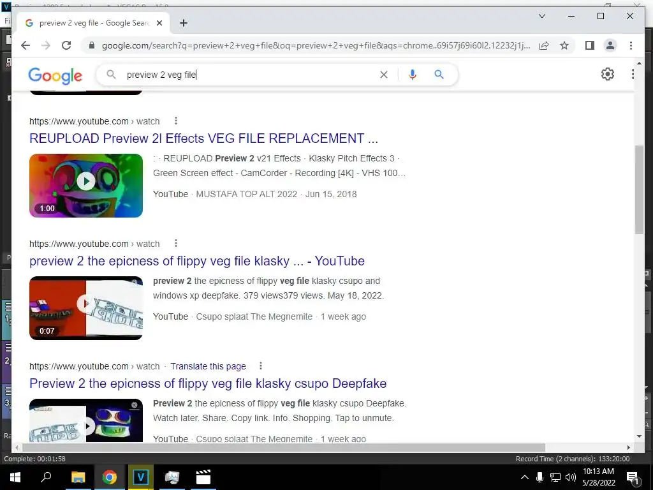Focus the Google search input field
Image resolution: width=653 pixels, height=490 pixels.
[x=250, y=75]
